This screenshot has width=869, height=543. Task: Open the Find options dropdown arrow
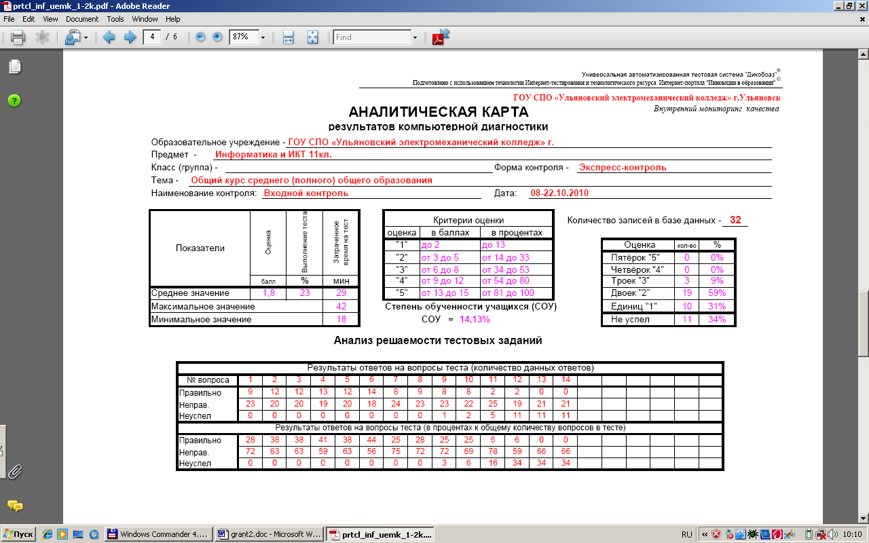pyautogui.click(x=414, y=37)
